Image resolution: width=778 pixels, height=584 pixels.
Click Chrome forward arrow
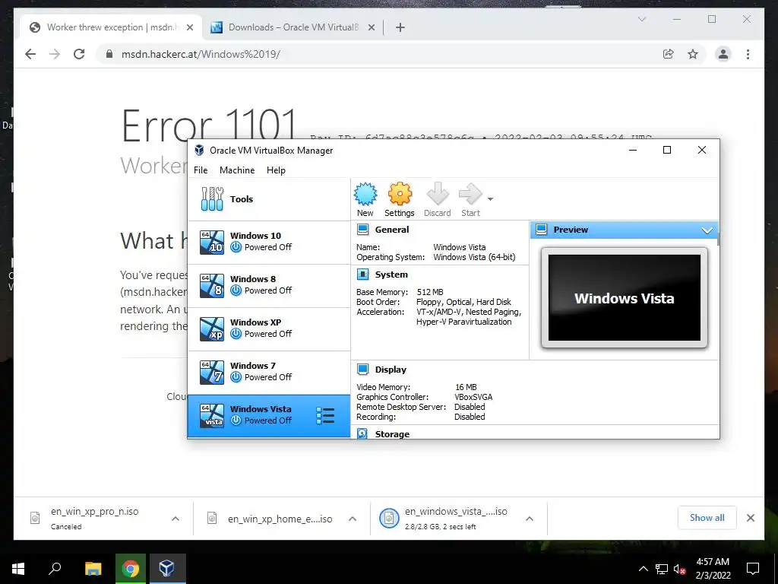coord(55,54)
